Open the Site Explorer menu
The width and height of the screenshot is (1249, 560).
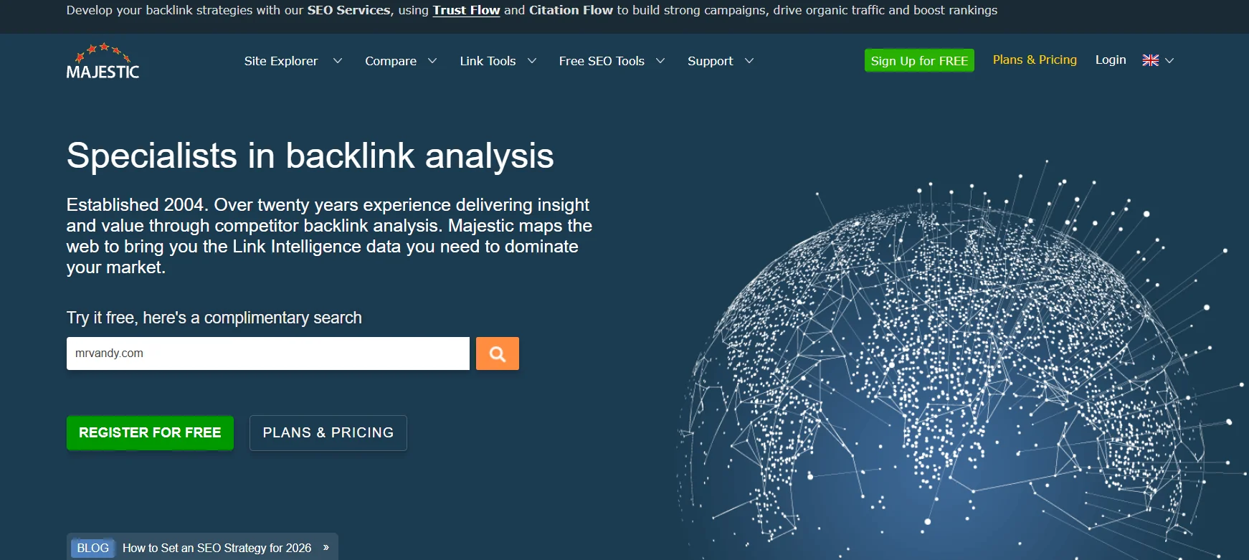(280, 61)
